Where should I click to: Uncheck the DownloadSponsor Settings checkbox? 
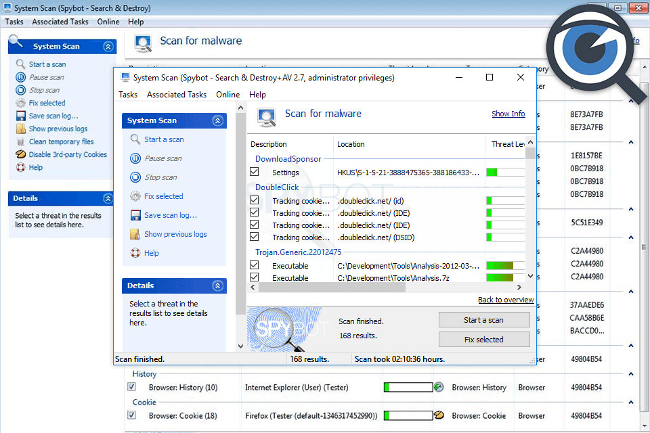[255, 173]
